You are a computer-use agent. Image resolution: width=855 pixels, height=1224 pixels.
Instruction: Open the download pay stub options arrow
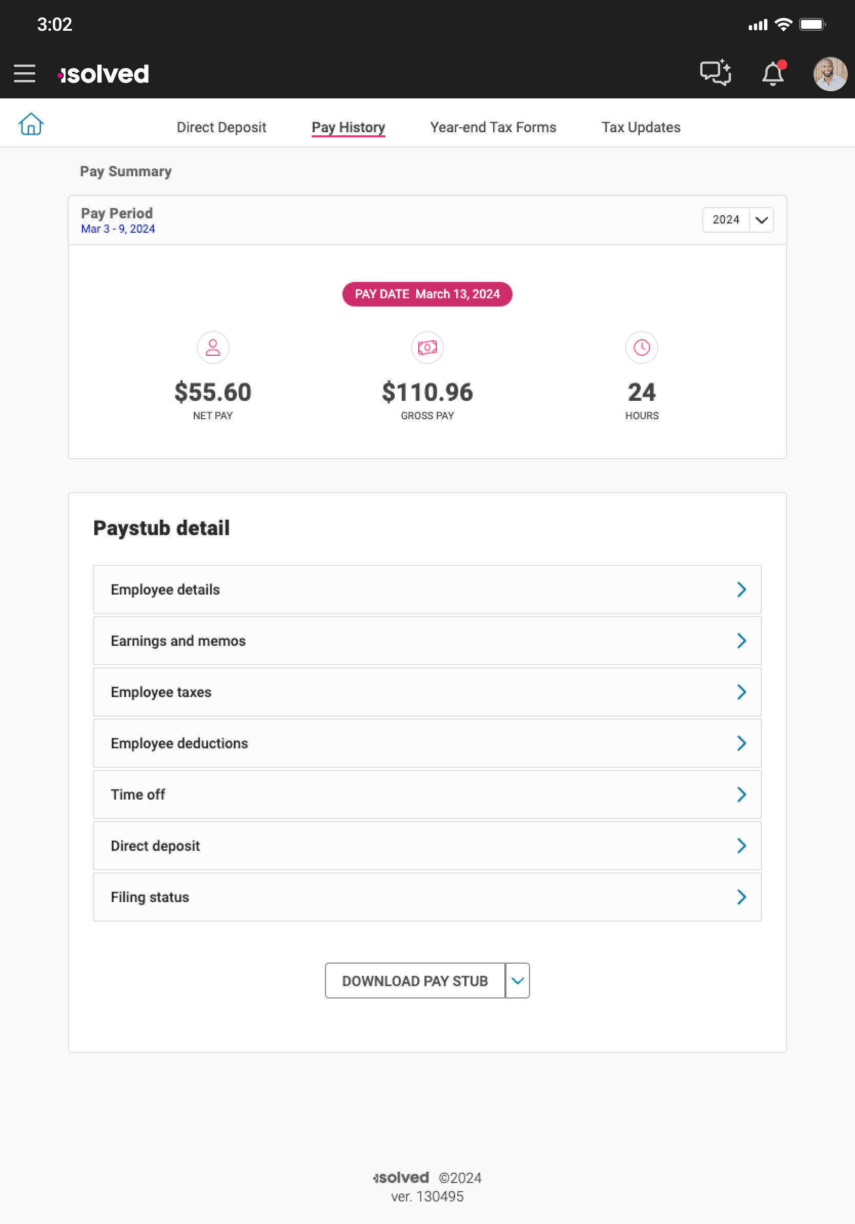[x=518, y=981]
